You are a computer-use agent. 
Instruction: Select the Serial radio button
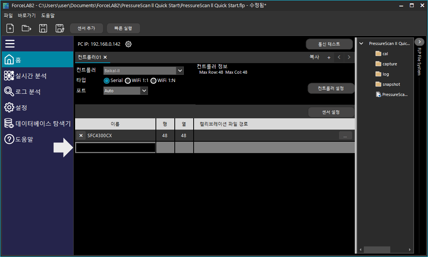point(106,81)
